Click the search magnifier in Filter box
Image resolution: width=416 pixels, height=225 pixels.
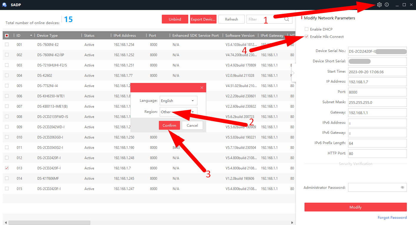coord(287,19)
